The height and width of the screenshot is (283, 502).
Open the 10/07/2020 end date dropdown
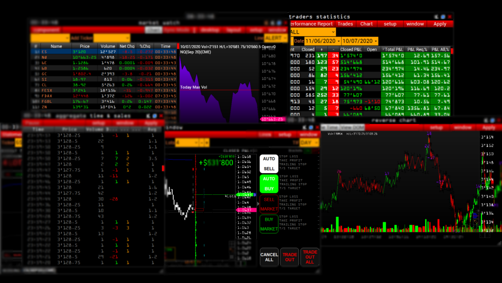click(x=360, y=41)
